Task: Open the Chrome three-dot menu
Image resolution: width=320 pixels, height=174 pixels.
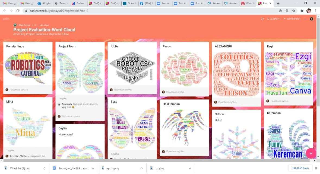Action: pyautogui.click(x=315, y=11)
